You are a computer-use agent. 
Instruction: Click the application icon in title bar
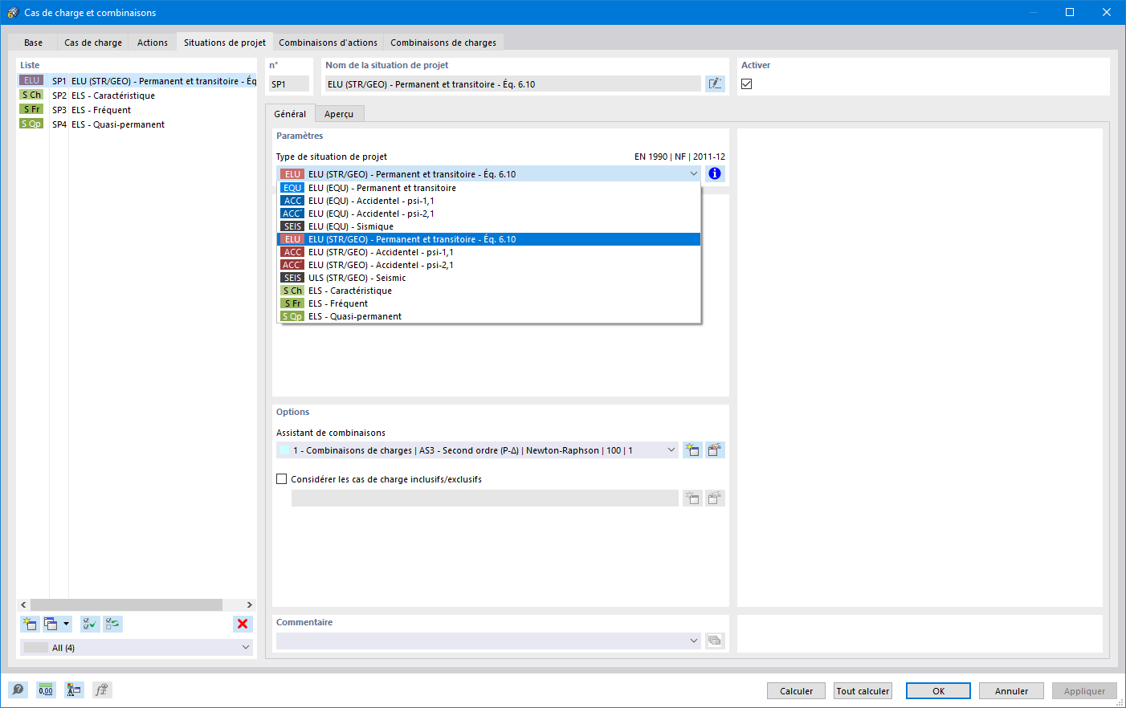12,12
